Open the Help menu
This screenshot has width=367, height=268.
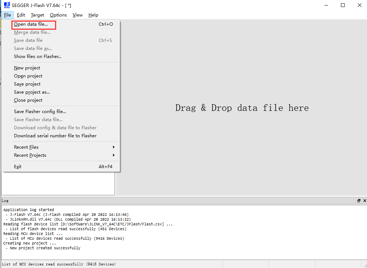[x=93, y=15]
